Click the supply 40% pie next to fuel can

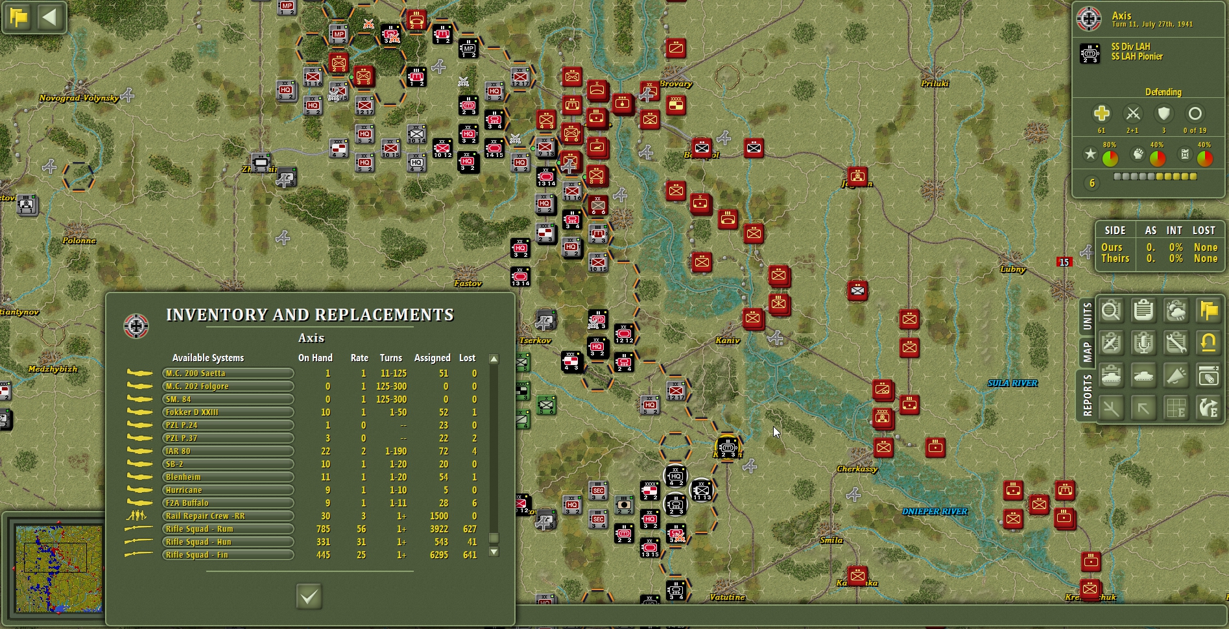[x=1204, y=158]
